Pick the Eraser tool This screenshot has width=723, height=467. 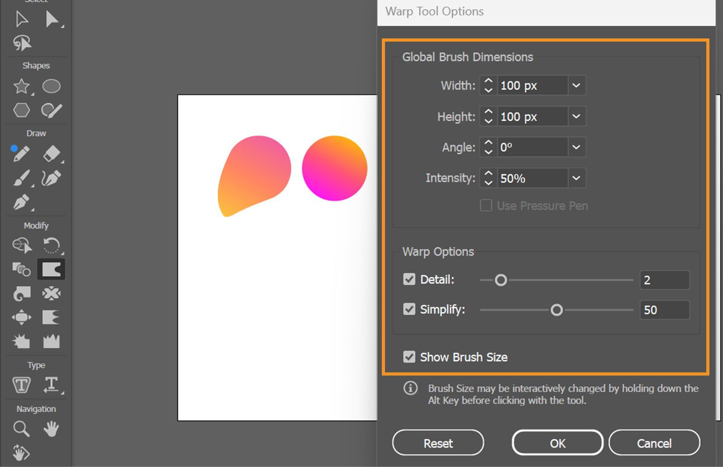coord(52,154)
